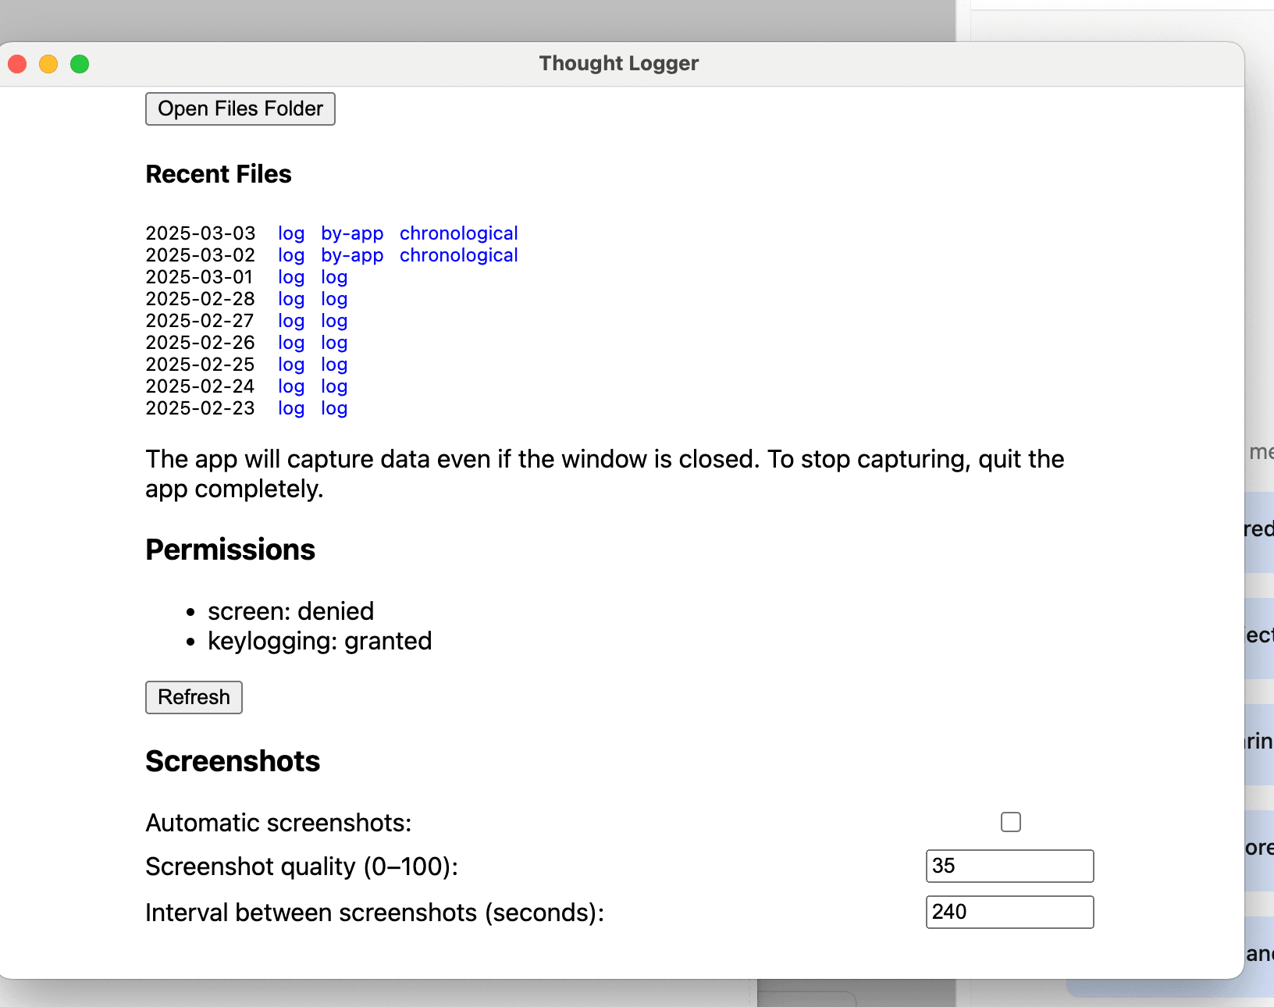Focus the Screenshot quality input field
1274x1007 pixels.
point(1009,866)
